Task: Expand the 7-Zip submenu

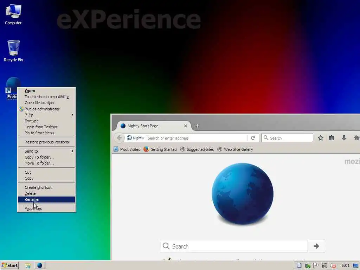Action: (x=47, y=115)
